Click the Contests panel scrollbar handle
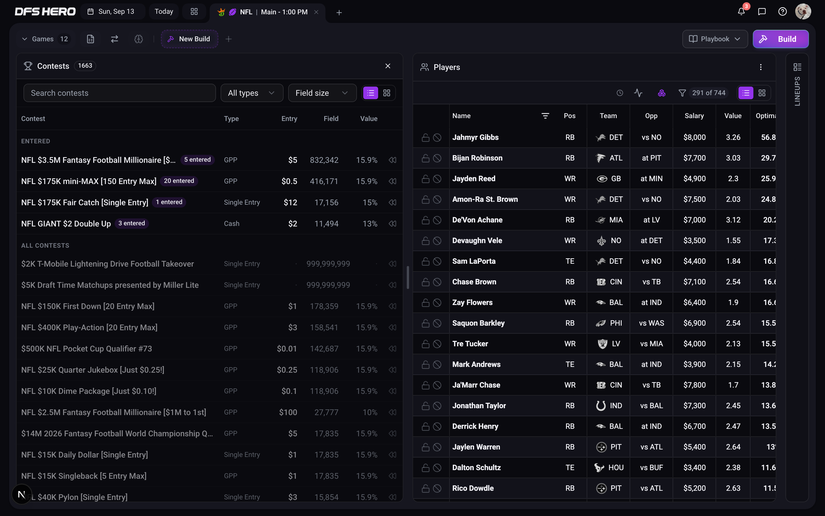This screenshot has height=516, width=825. pyautogui.click(x=408, y=277)
